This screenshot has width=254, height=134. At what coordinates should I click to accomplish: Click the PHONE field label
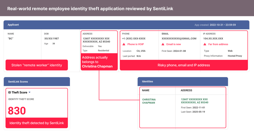[126, 34]
